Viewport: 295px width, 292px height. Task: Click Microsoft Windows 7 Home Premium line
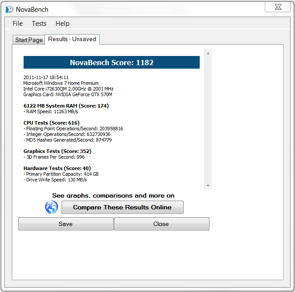pyautogui.click(x=61, y=83)
